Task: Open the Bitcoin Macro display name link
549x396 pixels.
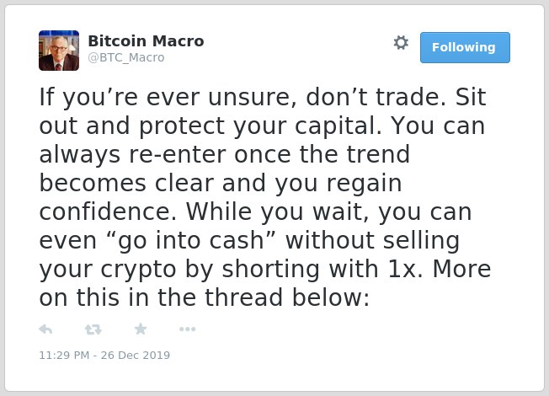Action: (x=146, y=41)
